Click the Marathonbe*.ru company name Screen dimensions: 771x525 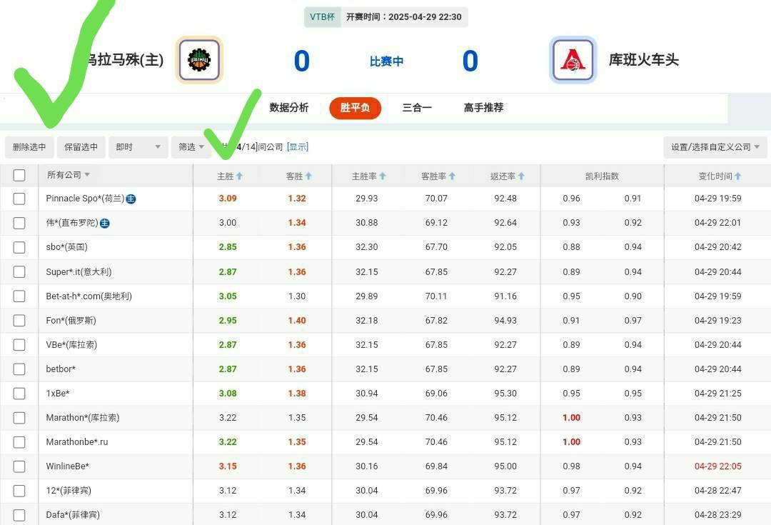pos(76,442)
